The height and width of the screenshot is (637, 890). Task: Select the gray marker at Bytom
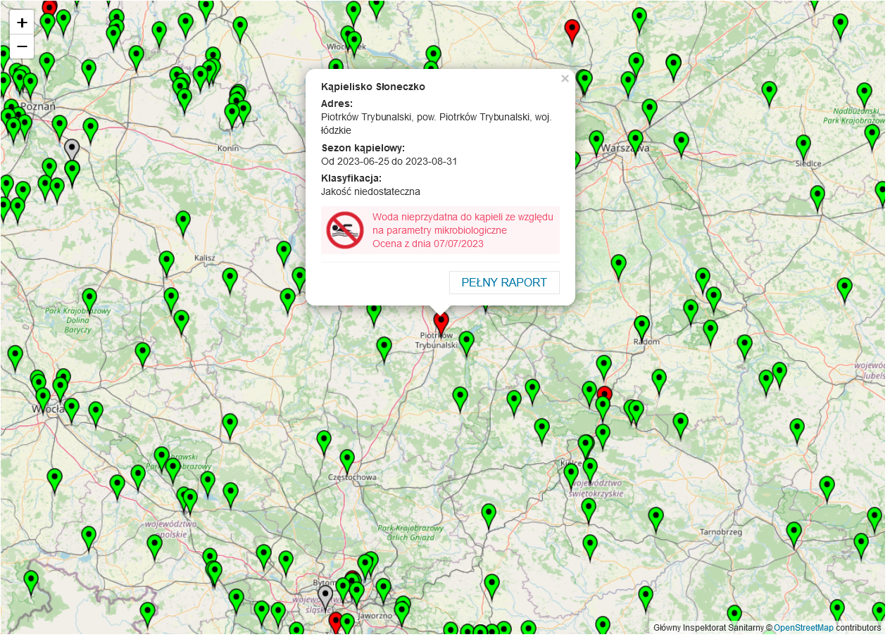[x=325, y=595]
